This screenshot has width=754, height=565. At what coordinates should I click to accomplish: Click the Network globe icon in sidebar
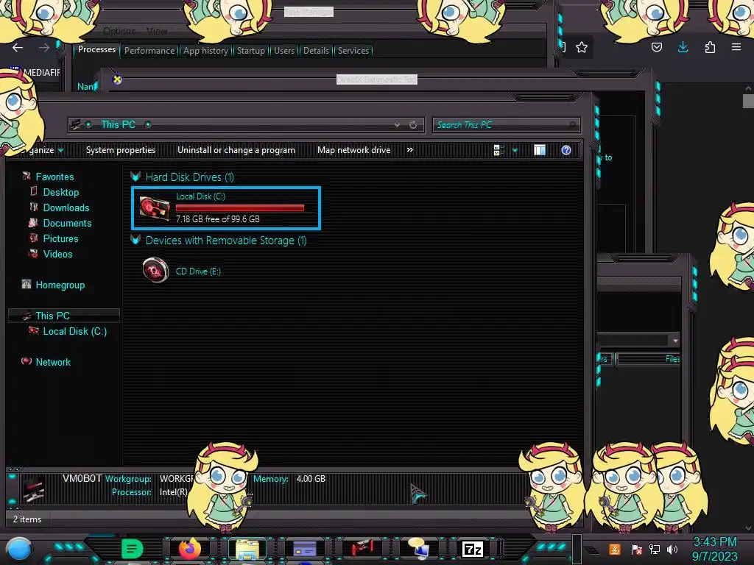27,360
